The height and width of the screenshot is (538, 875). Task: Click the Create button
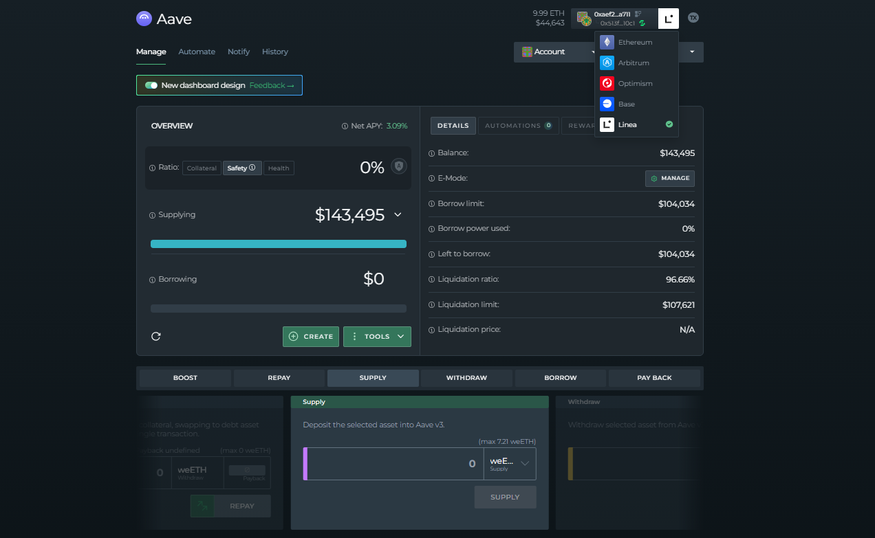tap(311, 337)
